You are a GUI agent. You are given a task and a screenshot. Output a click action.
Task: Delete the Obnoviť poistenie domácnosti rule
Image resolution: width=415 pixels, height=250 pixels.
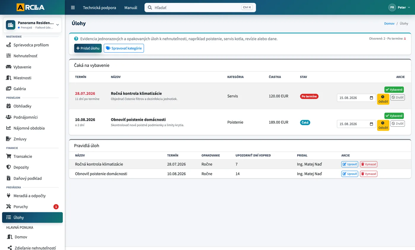368,174
